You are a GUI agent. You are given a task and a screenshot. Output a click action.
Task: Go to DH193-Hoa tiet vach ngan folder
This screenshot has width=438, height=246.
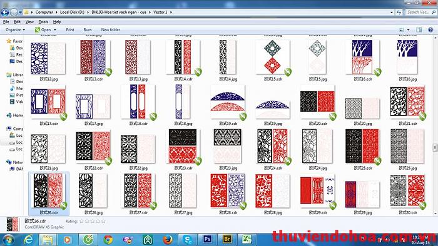pyautogui.click(x=119, y=12)
